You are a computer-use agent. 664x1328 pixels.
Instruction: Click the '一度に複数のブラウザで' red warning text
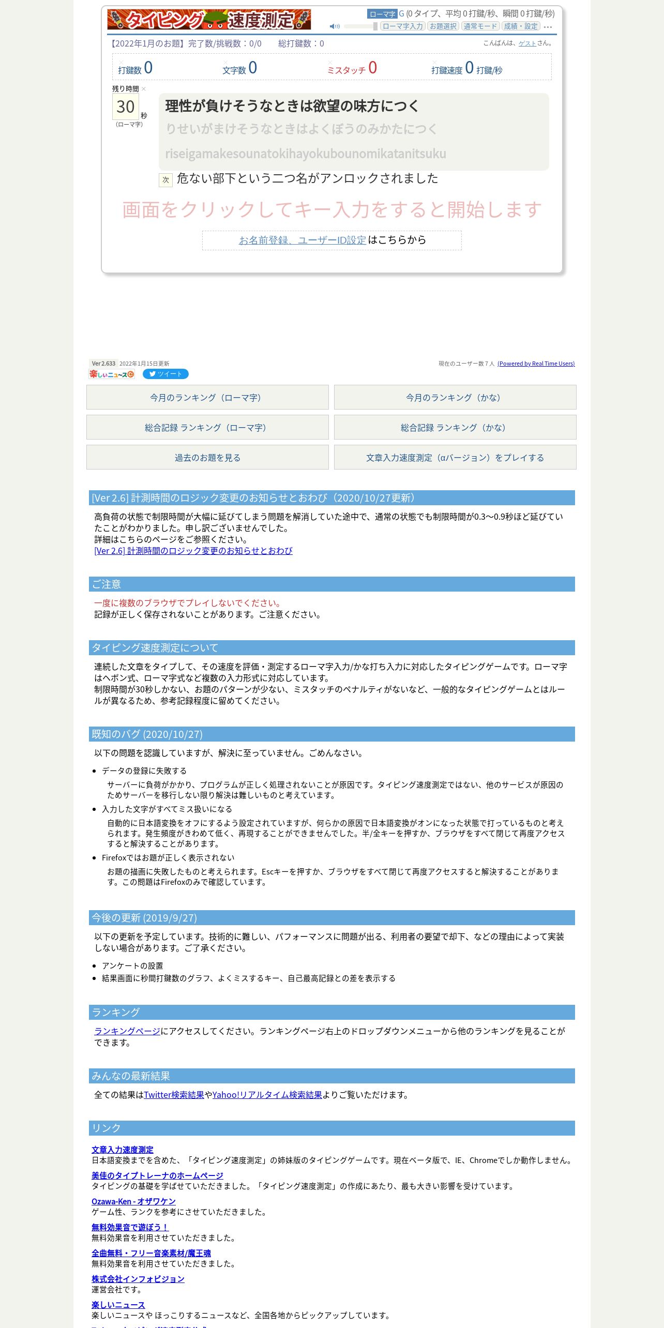[x=189, y=603]
